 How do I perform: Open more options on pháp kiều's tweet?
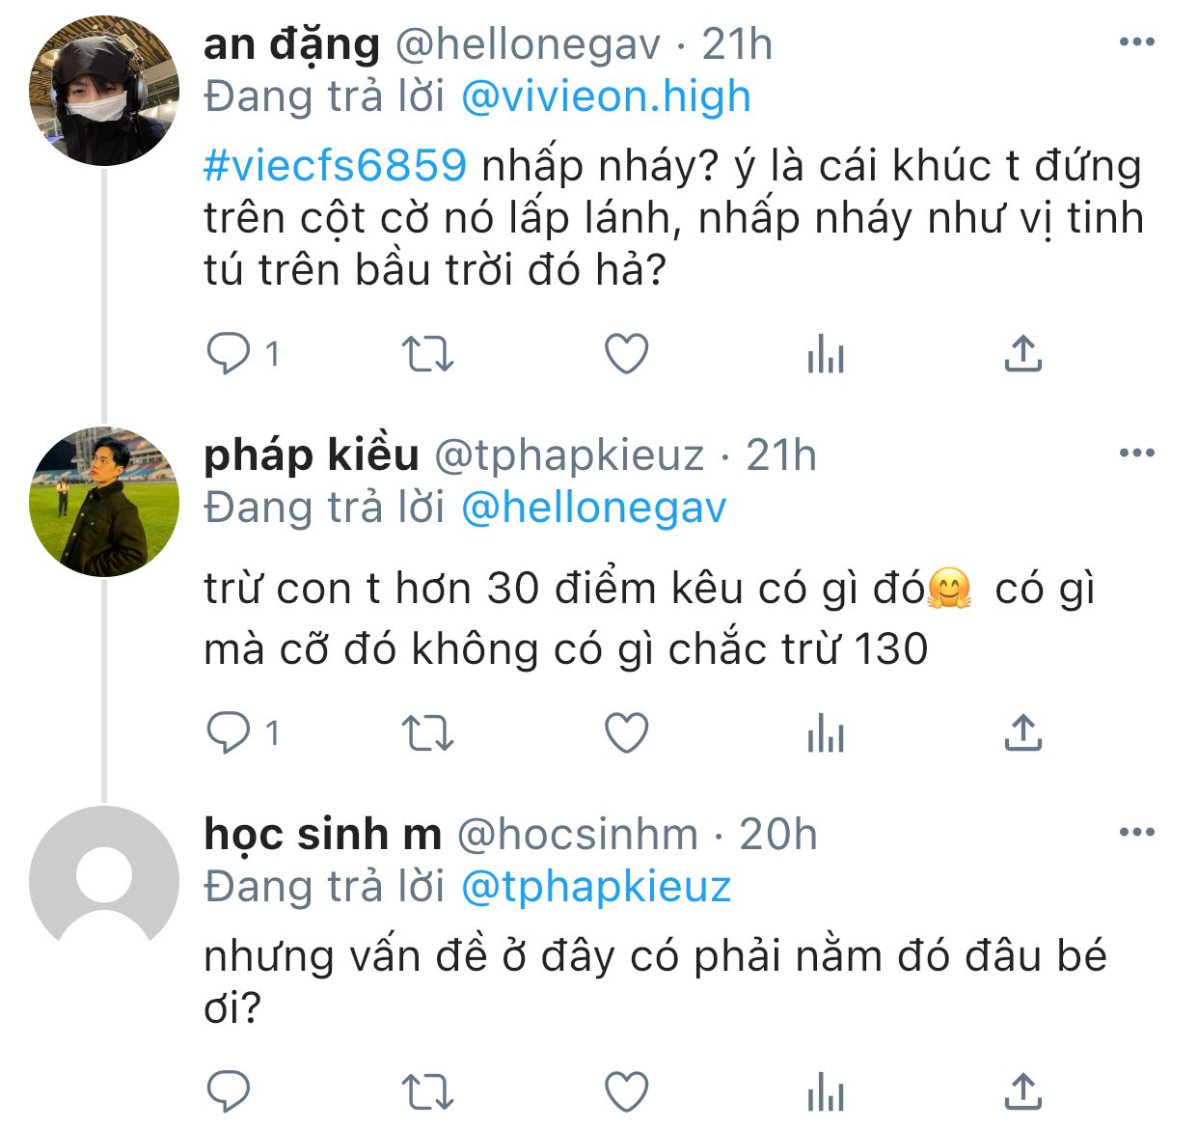click(x=1136, y=453)
